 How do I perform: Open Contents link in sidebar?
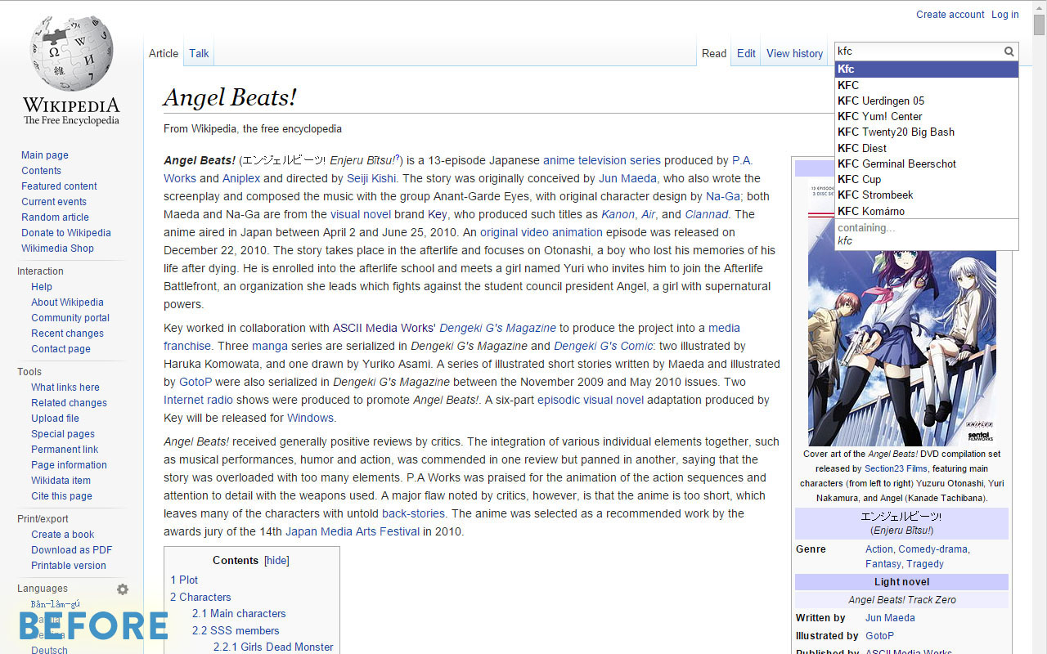coord(41,171)
